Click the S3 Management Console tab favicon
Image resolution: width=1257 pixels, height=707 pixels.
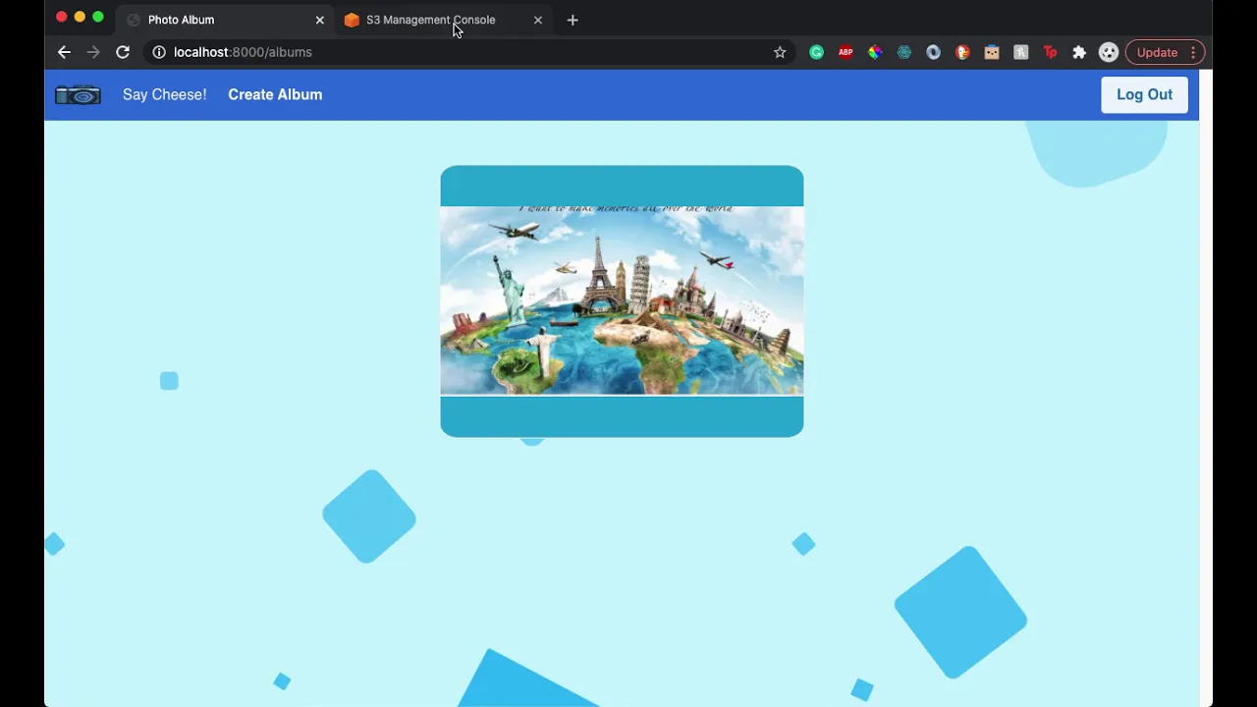coord(352,20)
